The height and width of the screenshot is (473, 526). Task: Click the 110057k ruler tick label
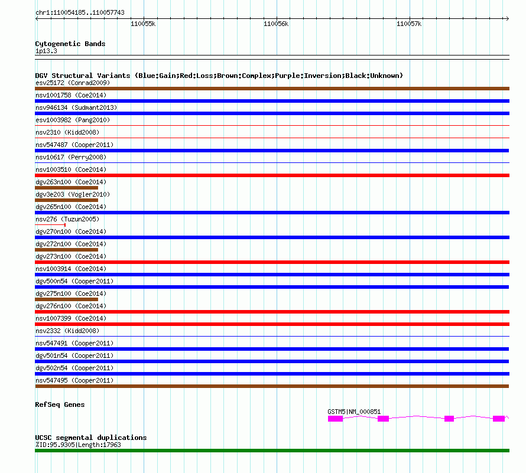point(409,24)
